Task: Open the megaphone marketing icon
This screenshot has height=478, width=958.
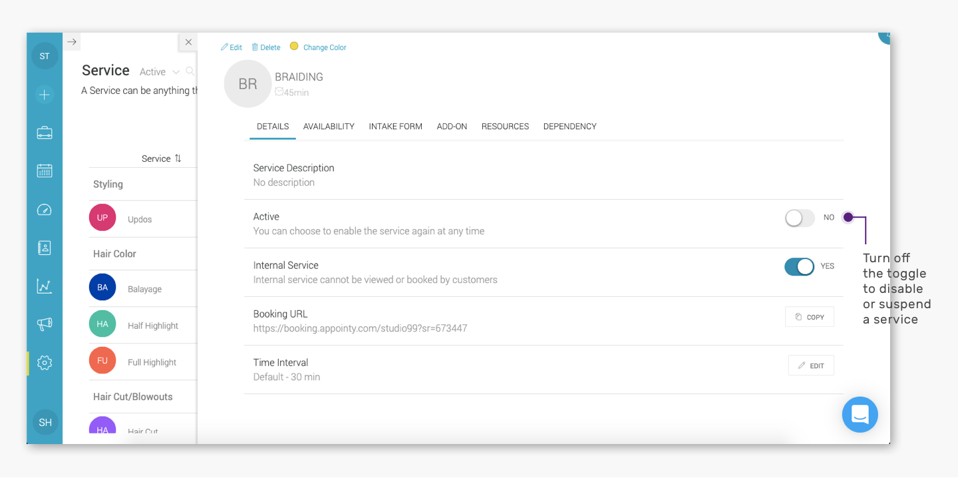Action: (45, 324)
